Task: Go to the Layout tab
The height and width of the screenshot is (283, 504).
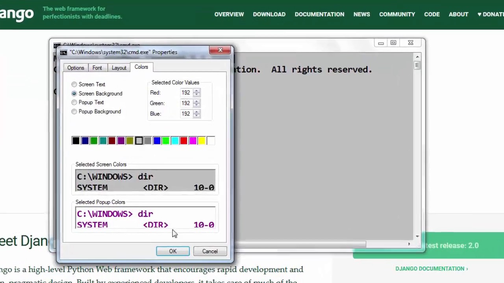Action: (119, 68)
